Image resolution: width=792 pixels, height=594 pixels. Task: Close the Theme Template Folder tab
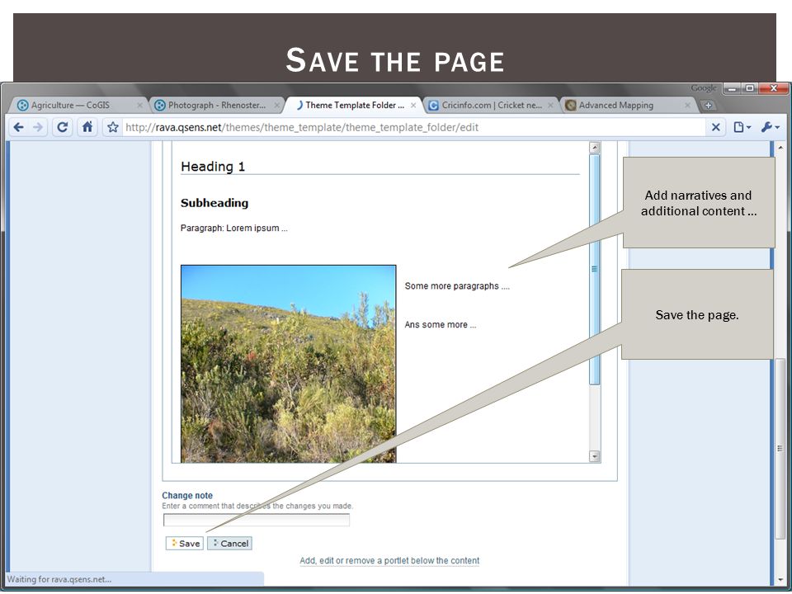[413, 105]
